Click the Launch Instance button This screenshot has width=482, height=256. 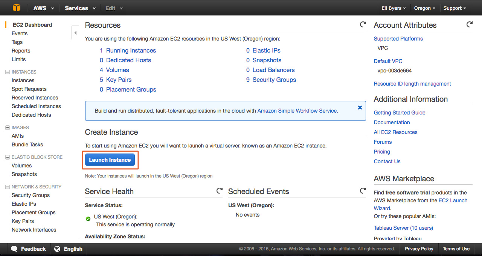pyautogui.click(x=110, y=160)
